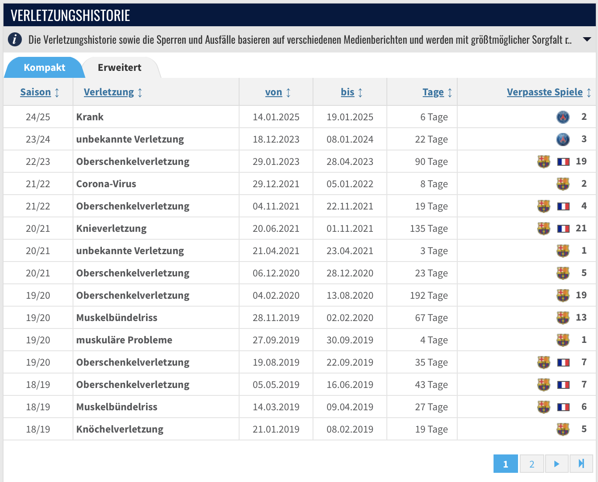Click the 21.01.2019 start date
This screenshot has height=482, width=598.
click(x=276, y=429)
